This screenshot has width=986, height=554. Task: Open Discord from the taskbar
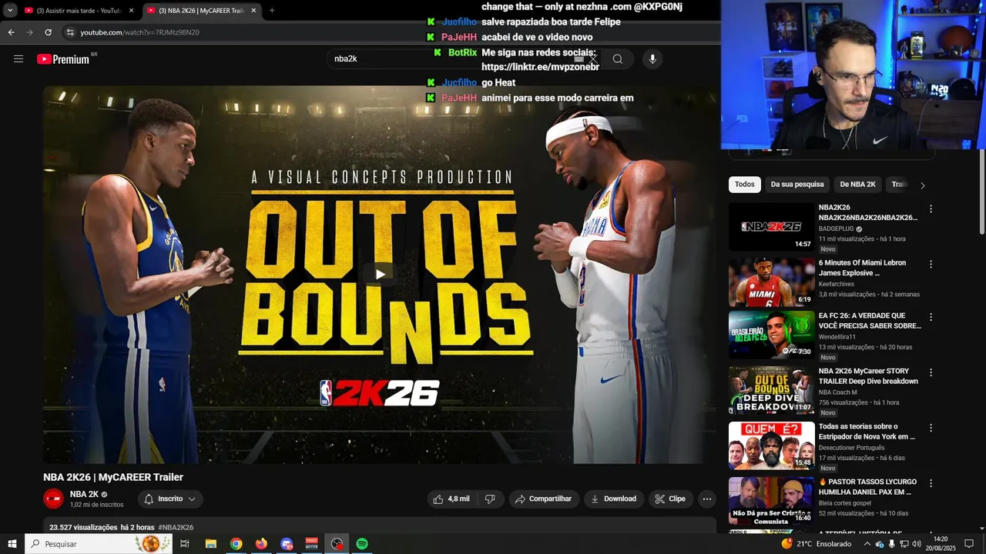287,544
